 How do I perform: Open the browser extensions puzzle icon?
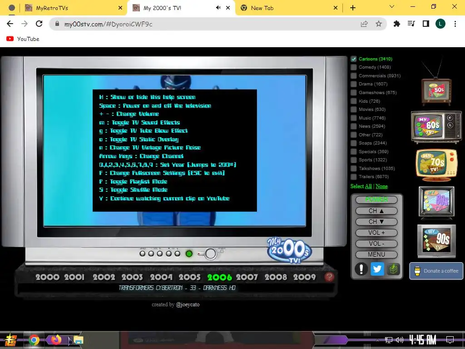point(396,24)
